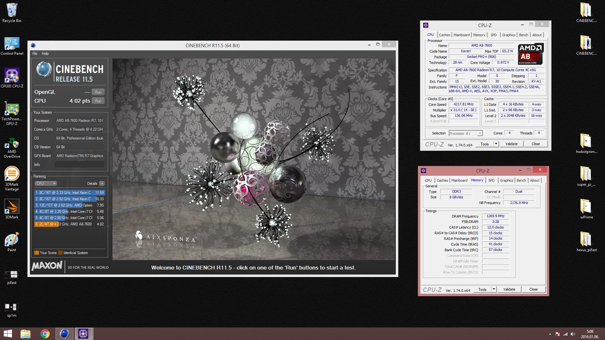Open network status icon in system tray
This screenshot has height=340, width=605.
pyautogui.click(x=565, y=334)
